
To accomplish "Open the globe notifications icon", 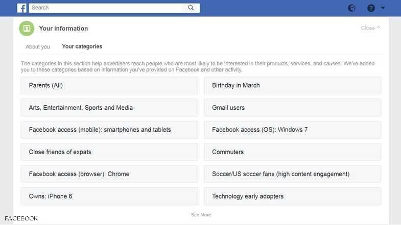I will 351,8.
